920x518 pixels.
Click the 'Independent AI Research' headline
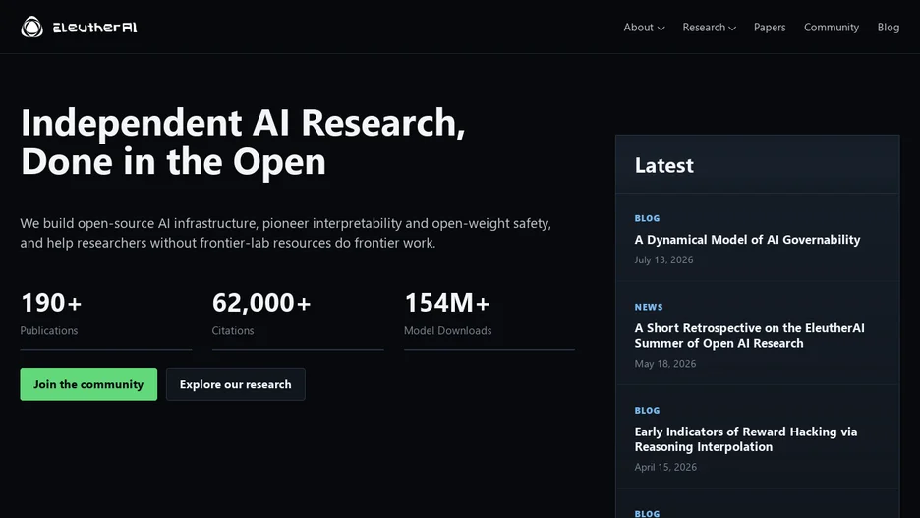[x=243, y=142]
